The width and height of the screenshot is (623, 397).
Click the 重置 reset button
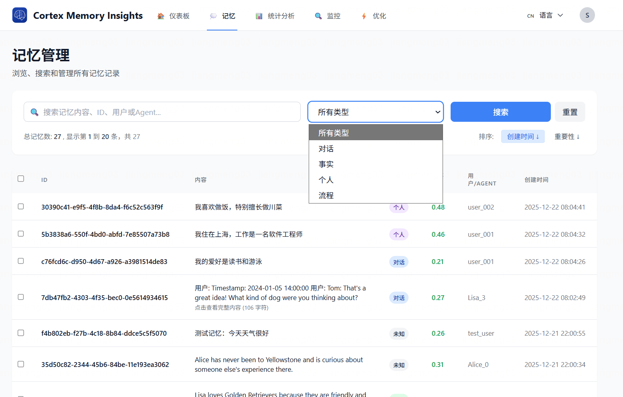pos(570,112)
